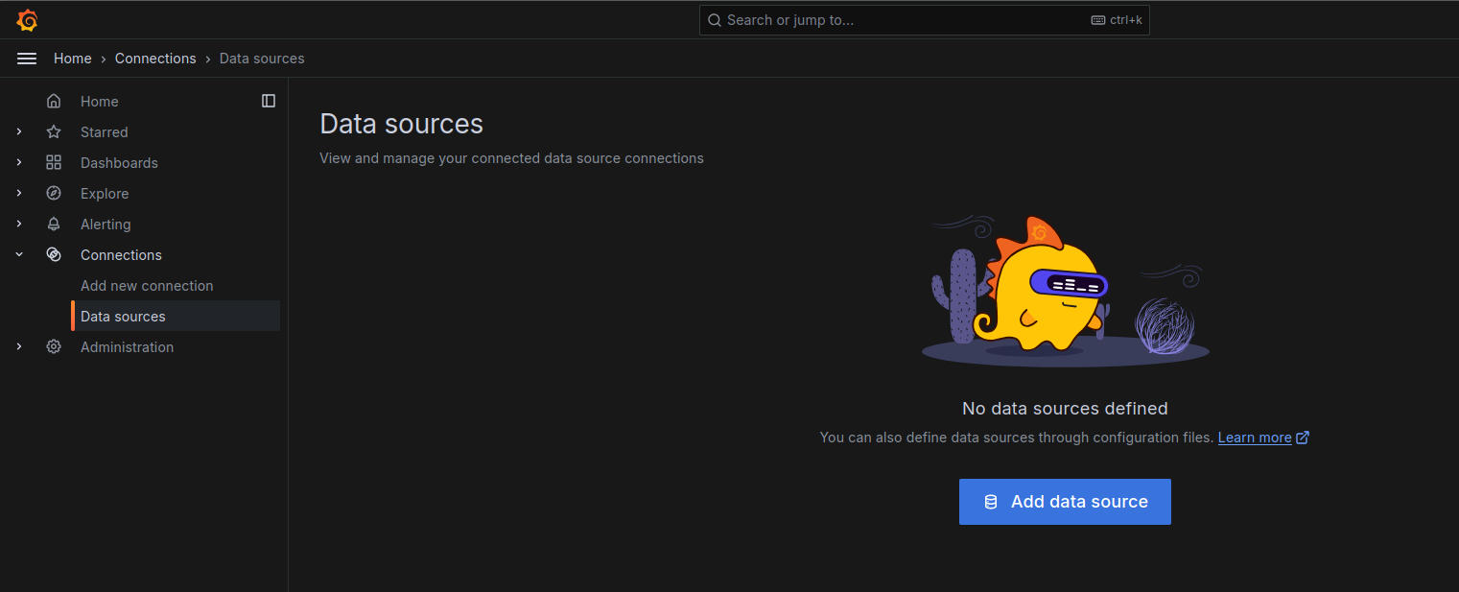Click the Alerting bell icon
1459x592 pixels.
tap(54, 225)
